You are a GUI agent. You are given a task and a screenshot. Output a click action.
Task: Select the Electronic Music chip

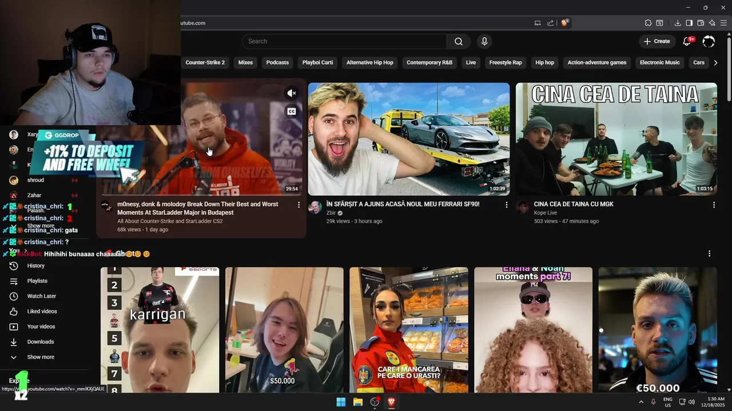point(659,62)
